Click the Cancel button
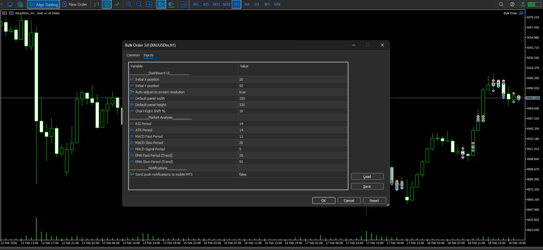 point(349,201)
